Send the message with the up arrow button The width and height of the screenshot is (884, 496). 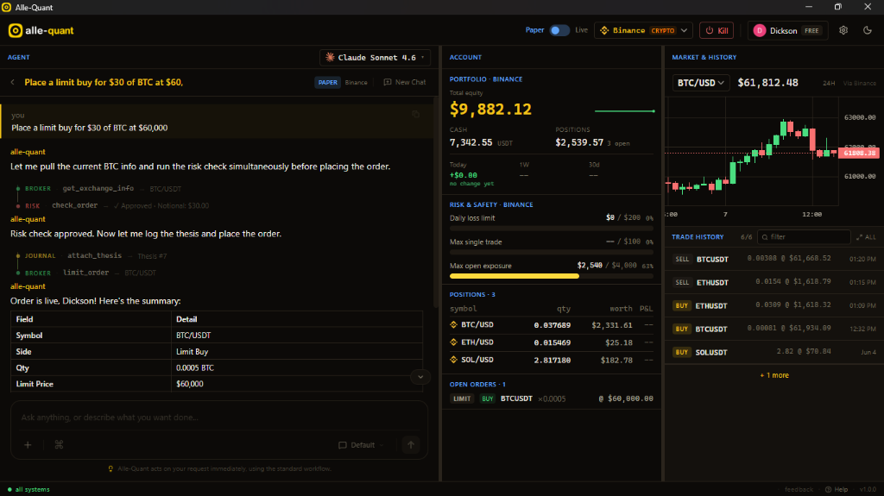pos(411,445)
